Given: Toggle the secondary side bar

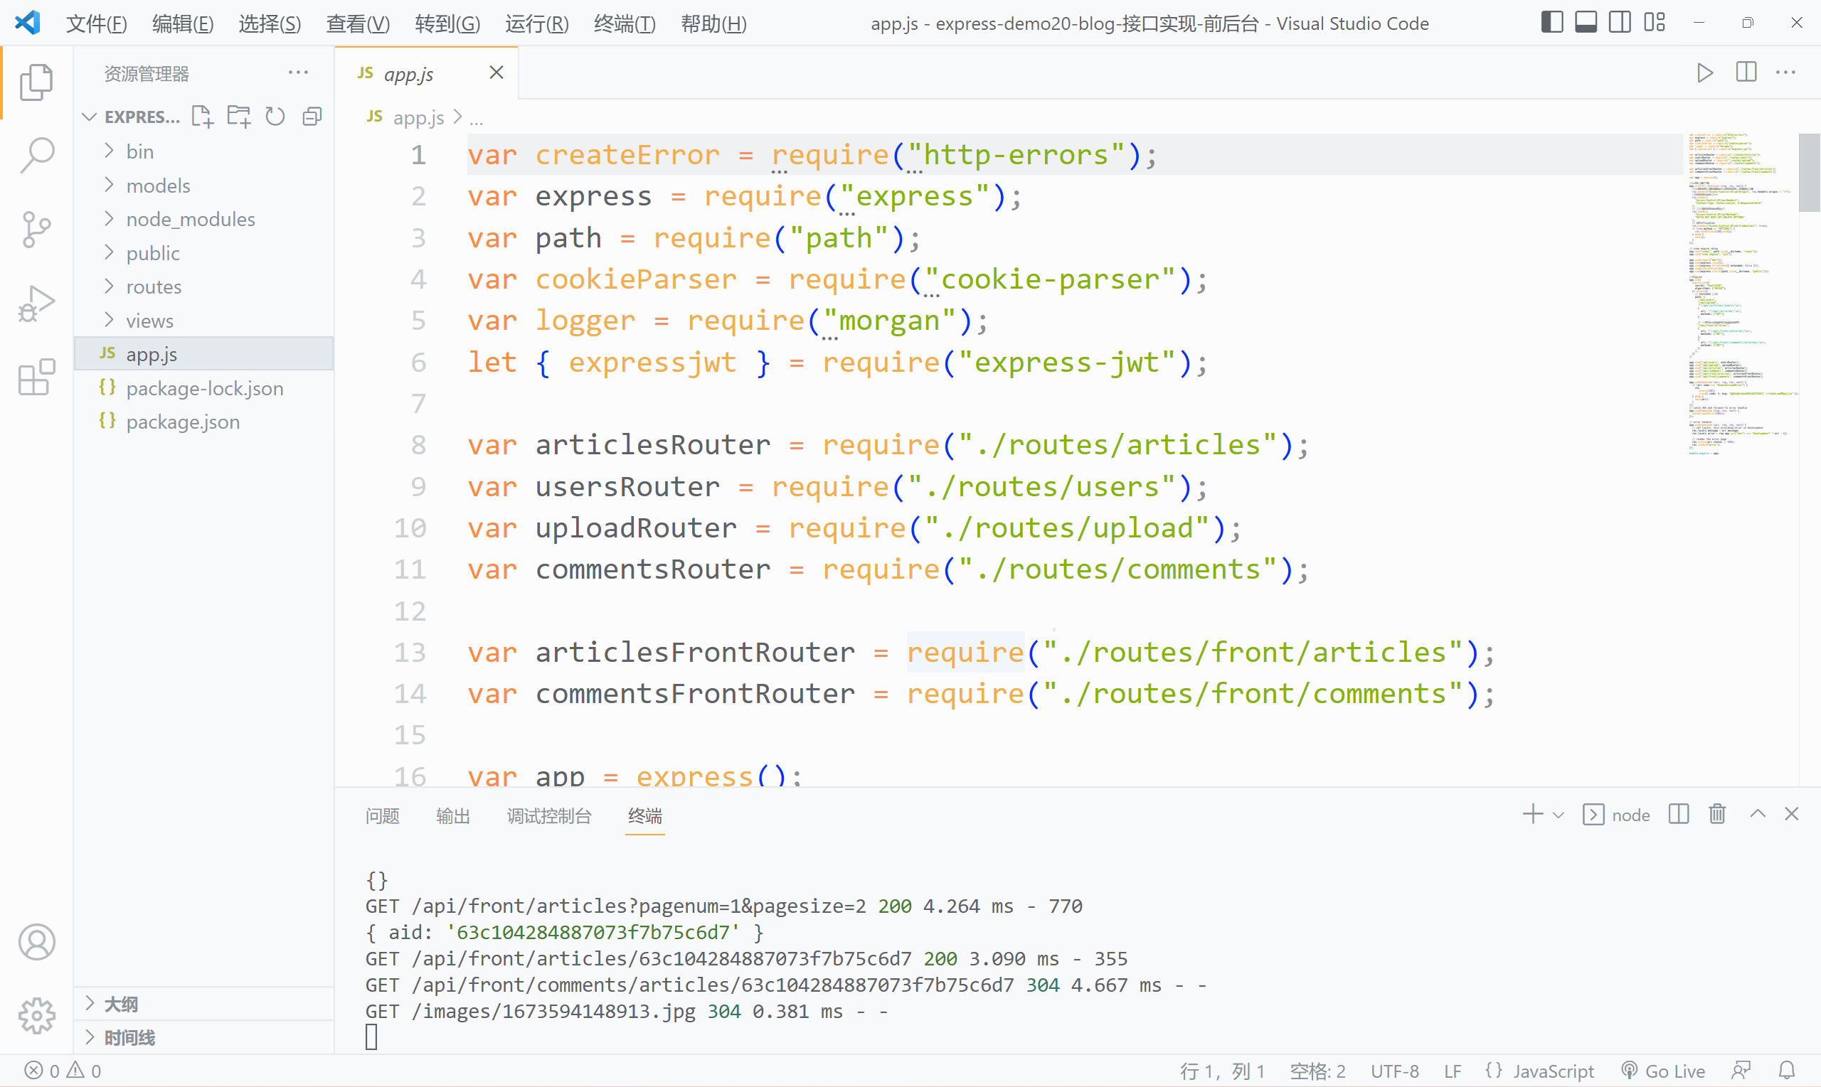Looking at the screenshot, I should click(x=1620, y=23).
